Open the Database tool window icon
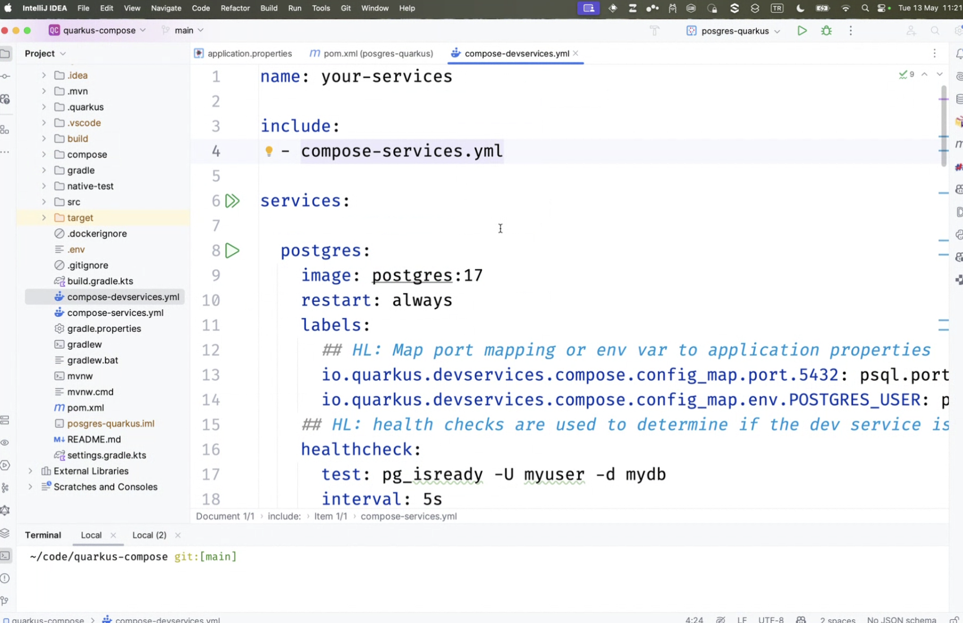 [x=958, y=99]
